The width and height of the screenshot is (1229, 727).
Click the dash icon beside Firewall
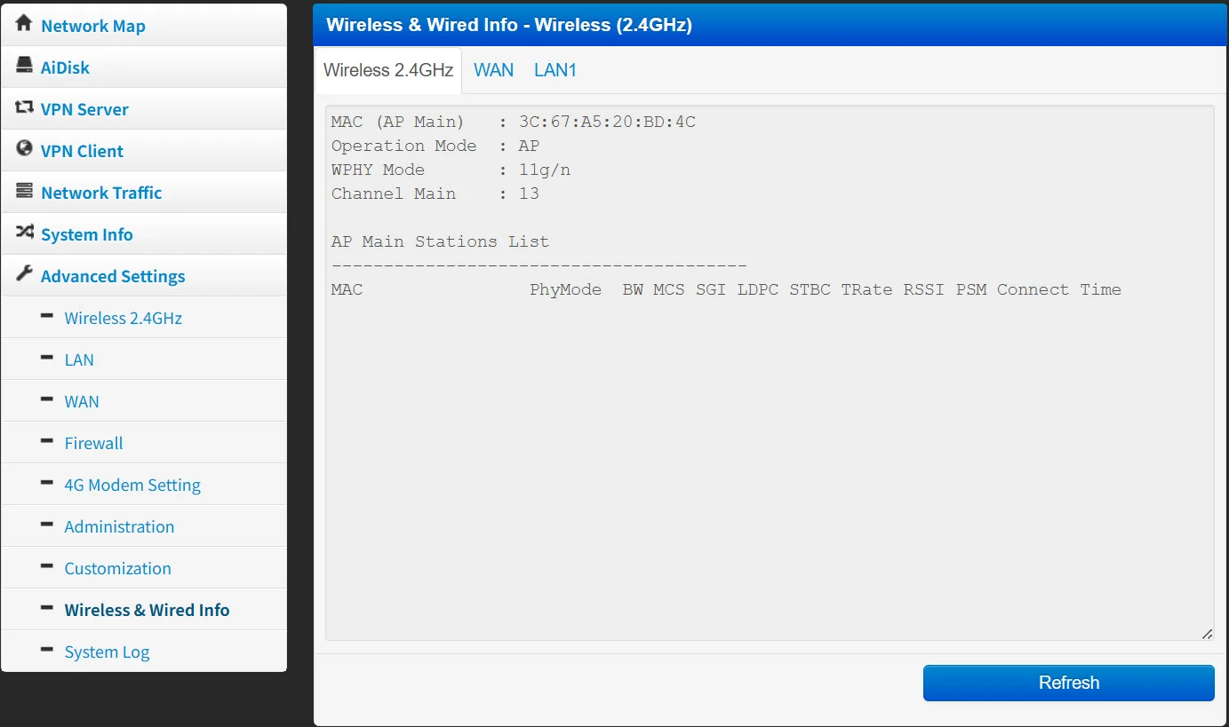47,441
